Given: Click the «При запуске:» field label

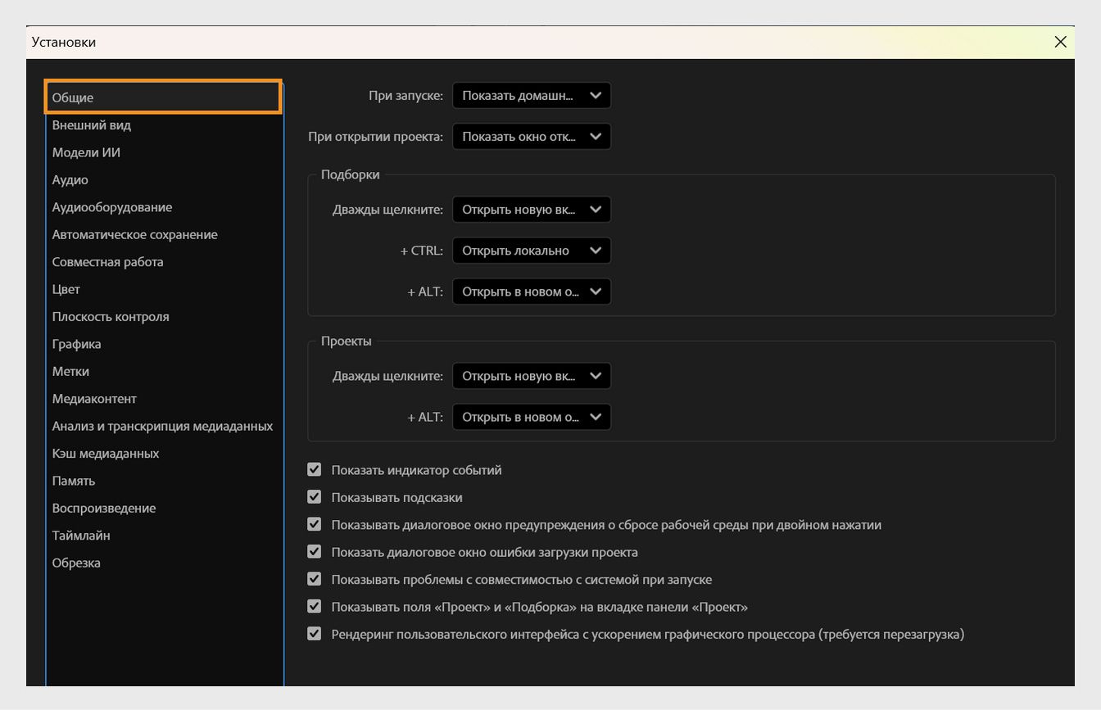Looking at the screenshot, I should 406,95.
